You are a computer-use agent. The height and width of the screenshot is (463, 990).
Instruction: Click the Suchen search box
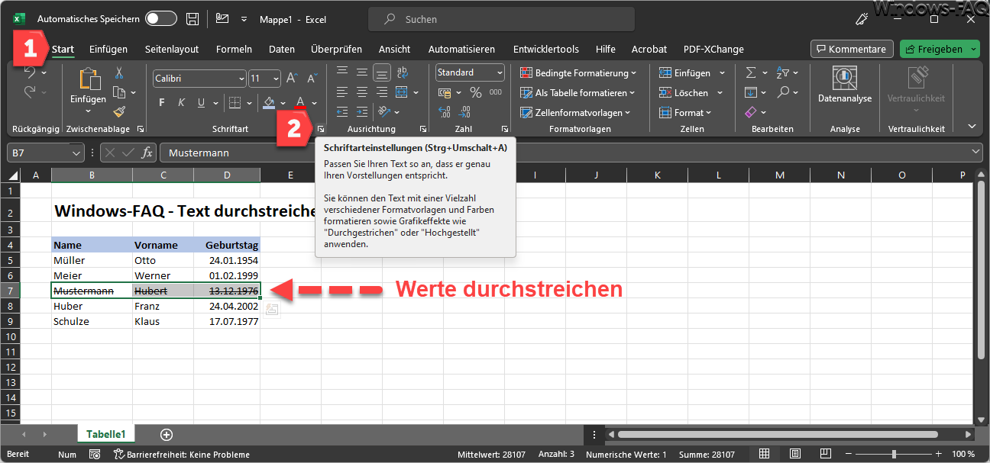tap(501, 19)
